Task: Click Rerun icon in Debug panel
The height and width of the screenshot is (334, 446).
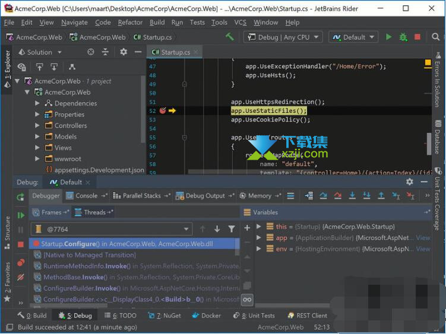Action: tap(20, 197)
